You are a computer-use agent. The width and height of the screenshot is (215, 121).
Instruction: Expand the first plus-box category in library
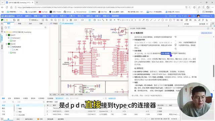17,108
